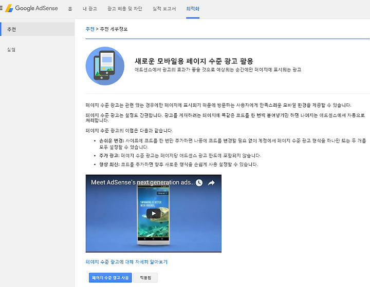The height and width of the screenshot is (287, 370).
Task: Open 페이지 수준 광고에 대해 자세히 알아보기 link
Action: pos(126,262)
